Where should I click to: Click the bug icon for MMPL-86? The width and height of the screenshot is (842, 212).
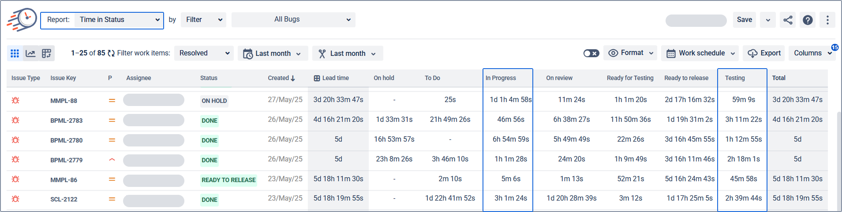click(15, 179)
